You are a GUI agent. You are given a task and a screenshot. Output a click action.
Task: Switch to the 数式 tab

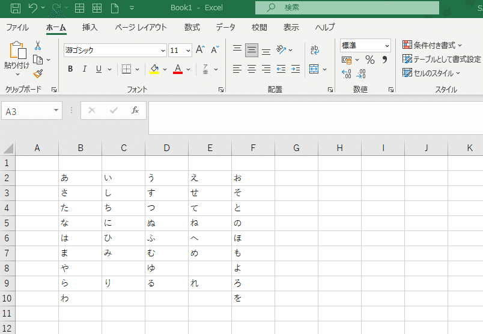point(192,28)
